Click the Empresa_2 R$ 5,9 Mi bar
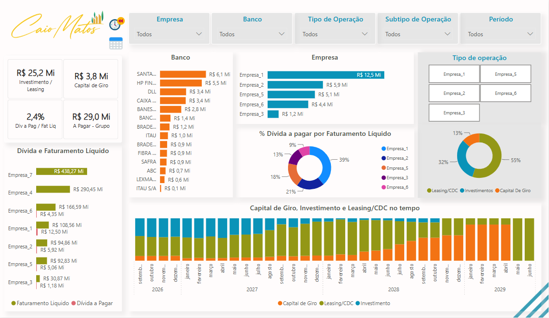Screen dimensions: 549x318 (295, 85)
